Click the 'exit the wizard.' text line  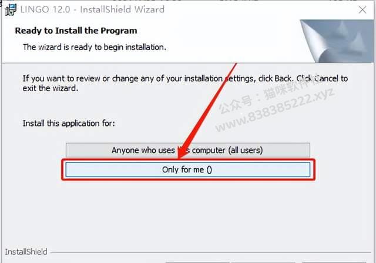[x=51, y=88]
